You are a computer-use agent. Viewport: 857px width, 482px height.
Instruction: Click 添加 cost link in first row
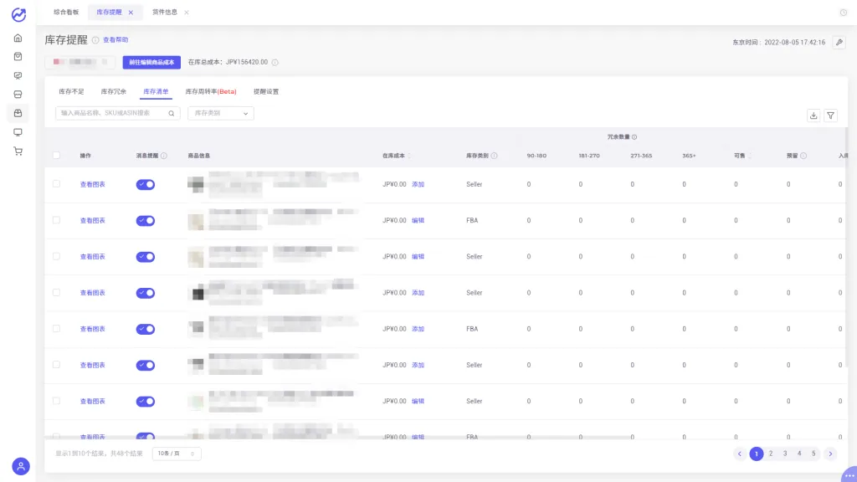[418, 185]
